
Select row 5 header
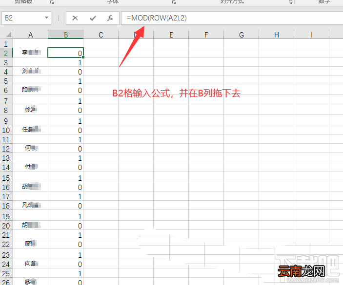point(6,81)
